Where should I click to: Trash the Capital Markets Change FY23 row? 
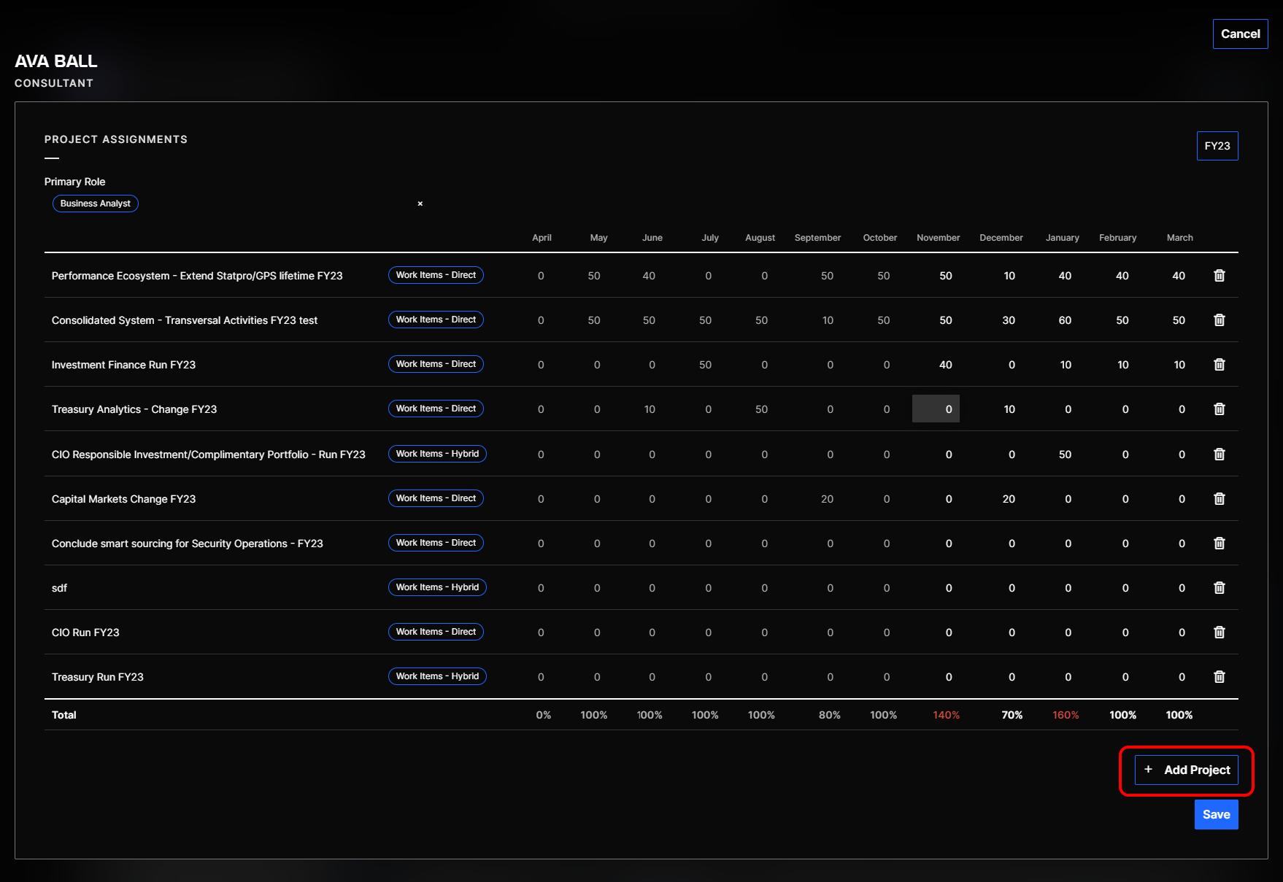tap(1219, 499)
